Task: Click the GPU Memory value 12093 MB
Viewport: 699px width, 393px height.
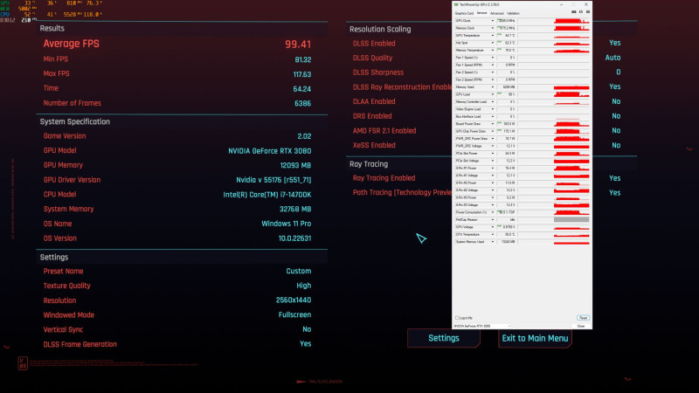Action: tap(295, 165)
